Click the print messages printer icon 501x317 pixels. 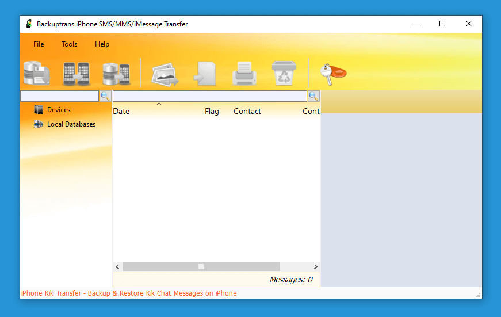[244, 74]
